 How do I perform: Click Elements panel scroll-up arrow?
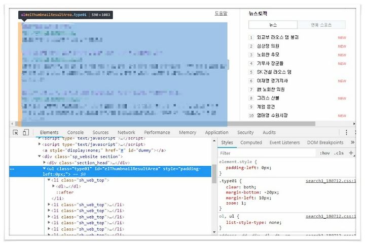[214, 140]
